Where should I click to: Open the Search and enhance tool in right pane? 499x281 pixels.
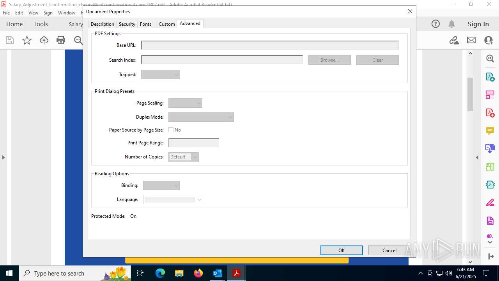pyautogui.click(x=490, y=59)
